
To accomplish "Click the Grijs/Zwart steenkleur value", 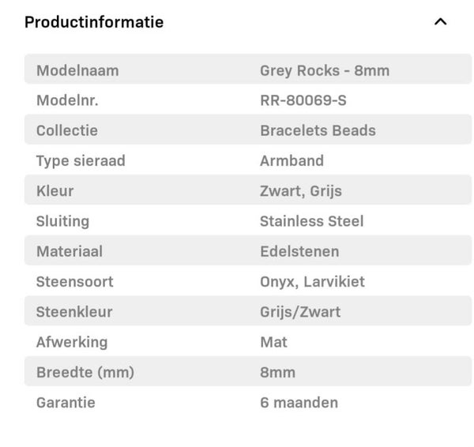I will 300,312.
